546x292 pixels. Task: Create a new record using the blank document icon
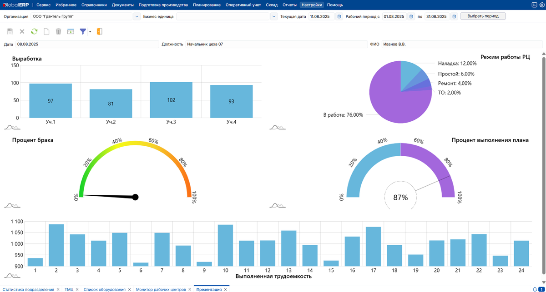click(47, 31)
